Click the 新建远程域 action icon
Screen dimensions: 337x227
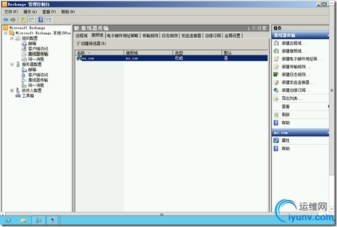coord(276,43)
